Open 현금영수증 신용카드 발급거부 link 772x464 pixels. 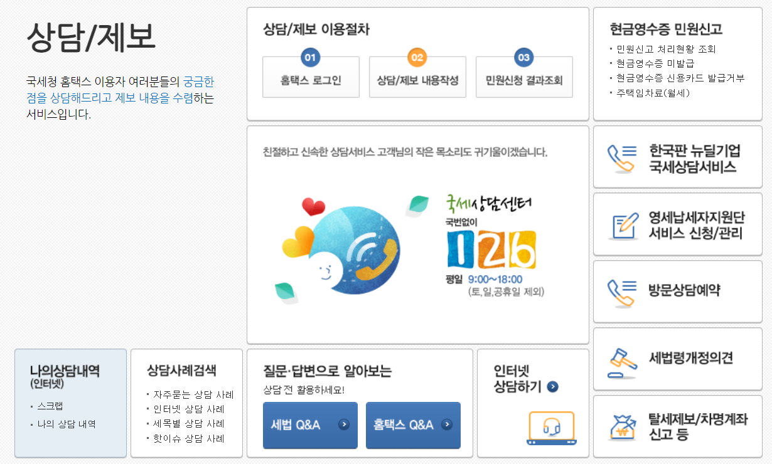pos(680,78)
